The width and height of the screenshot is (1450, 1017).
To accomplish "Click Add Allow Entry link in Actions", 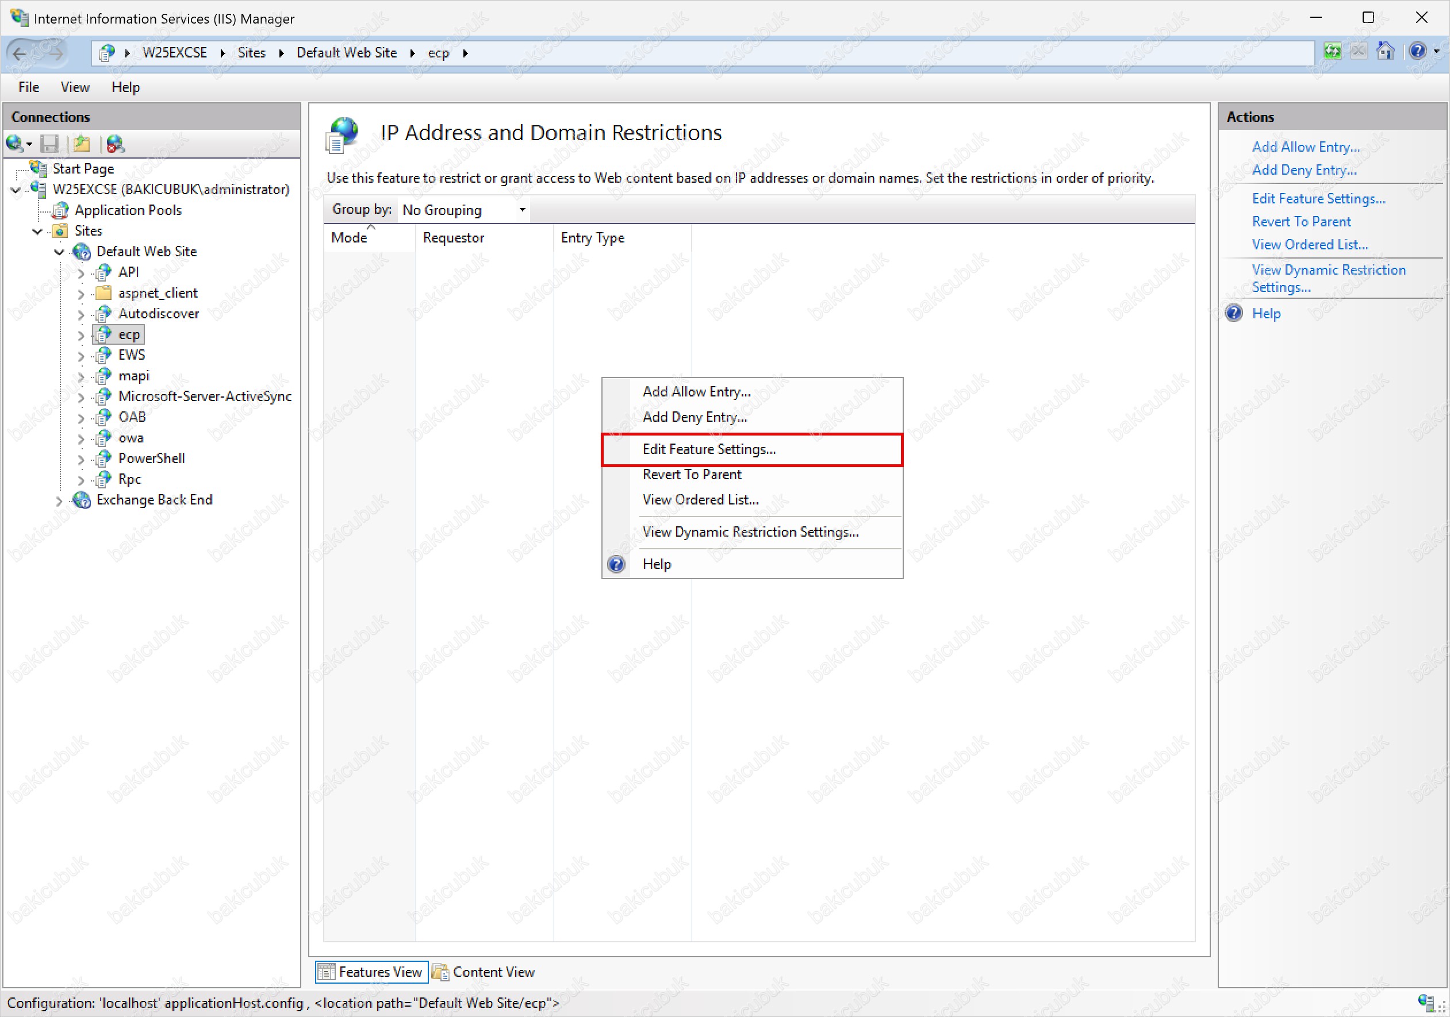I will (1305, 147).
